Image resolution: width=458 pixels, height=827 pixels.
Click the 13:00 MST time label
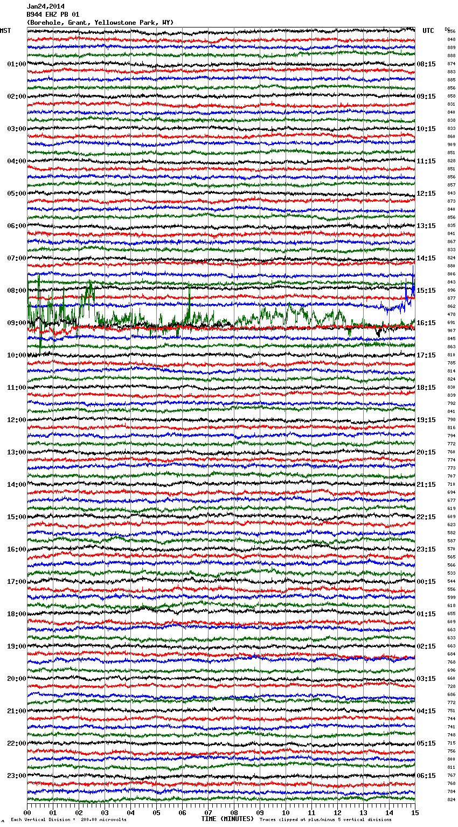point(17,452)
